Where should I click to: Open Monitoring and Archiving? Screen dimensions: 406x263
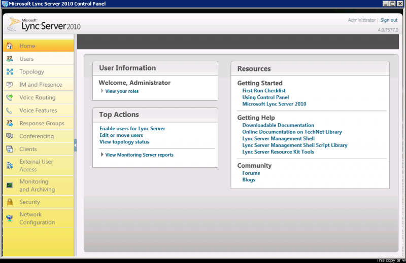pyautogui.click(x=39, y=185)
